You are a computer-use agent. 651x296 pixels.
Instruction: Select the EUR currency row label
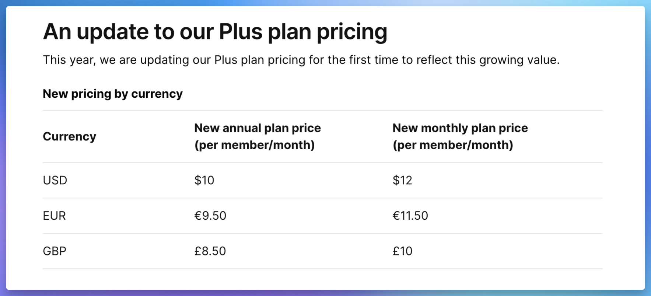(54, 216)
